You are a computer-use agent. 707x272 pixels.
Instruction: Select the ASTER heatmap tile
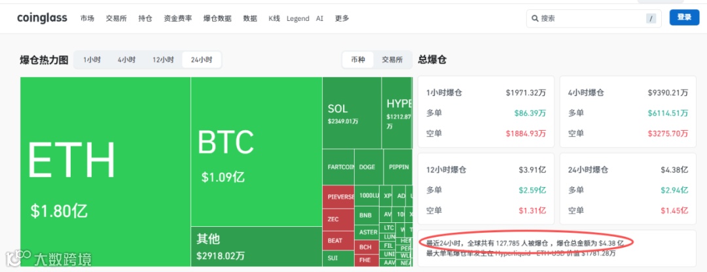tap(367, 232)
